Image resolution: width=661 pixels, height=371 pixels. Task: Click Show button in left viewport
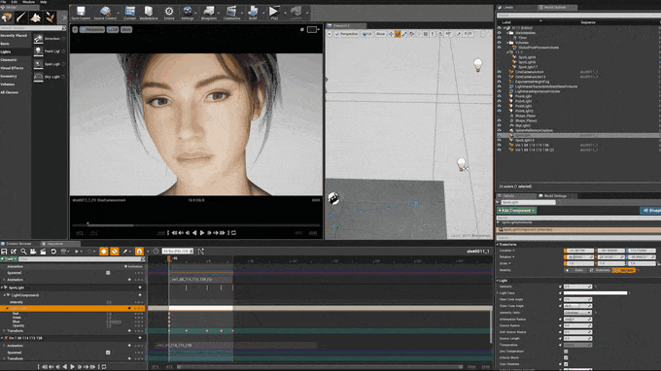pos(126,29)
